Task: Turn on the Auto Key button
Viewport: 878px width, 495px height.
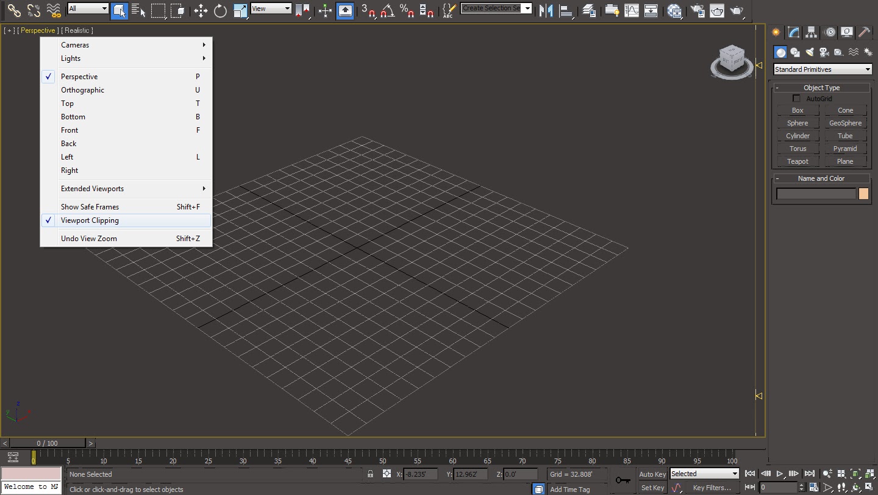Action: coord(652,474)
